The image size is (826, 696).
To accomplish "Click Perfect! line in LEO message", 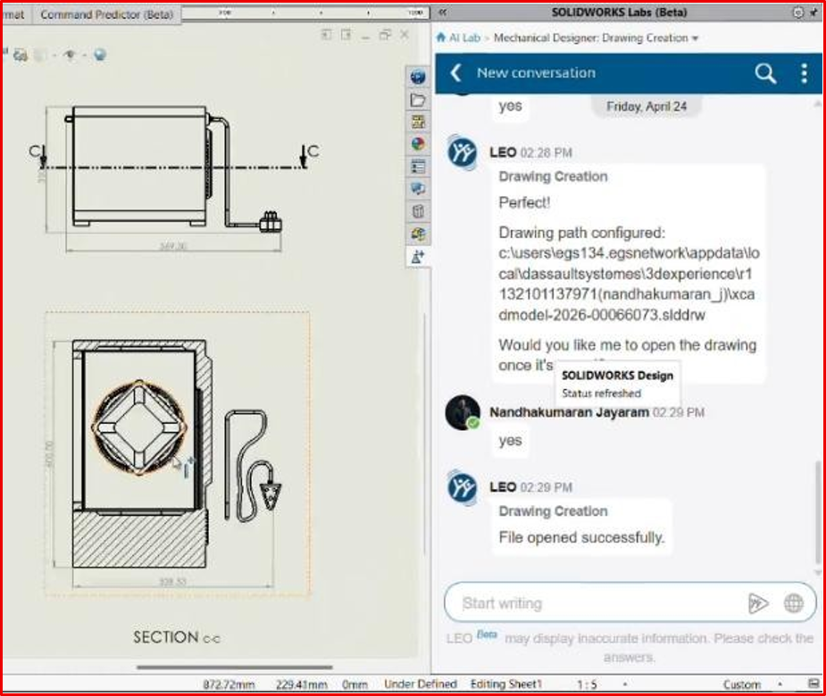I will pyautogui.click(x=524, y=203).
